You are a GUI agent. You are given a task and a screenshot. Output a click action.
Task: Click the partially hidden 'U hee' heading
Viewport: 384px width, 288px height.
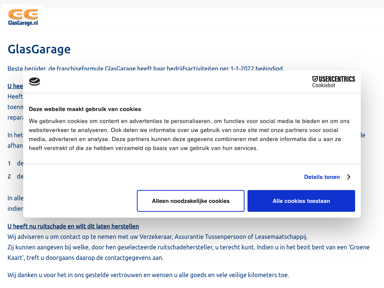pos(15,86)
